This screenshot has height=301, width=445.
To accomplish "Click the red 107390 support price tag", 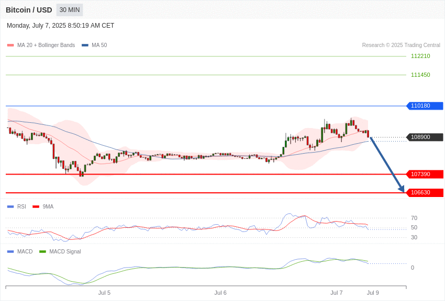I will (x=425, y=174).
